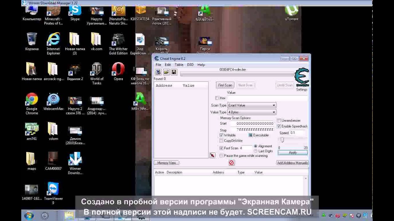Toggle the Executable checkbox
This screenshot has width=394, height=221.
point(251,135)
